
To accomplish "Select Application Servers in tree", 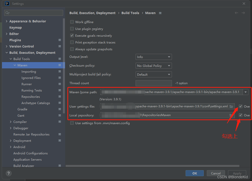I will point(28,160).
